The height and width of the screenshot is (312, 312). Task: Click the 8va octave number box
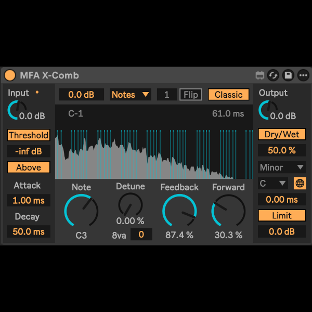[x=140, y=235]
